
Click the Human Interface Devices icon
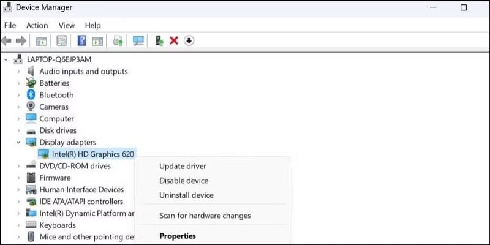(31, 189)
